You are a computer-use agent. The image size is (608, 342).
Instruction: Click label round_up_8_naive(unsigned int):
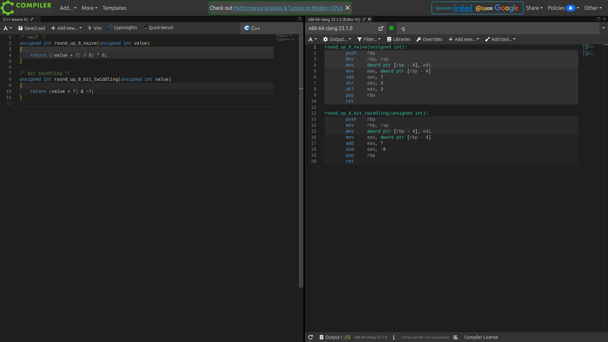pos(365,47)
